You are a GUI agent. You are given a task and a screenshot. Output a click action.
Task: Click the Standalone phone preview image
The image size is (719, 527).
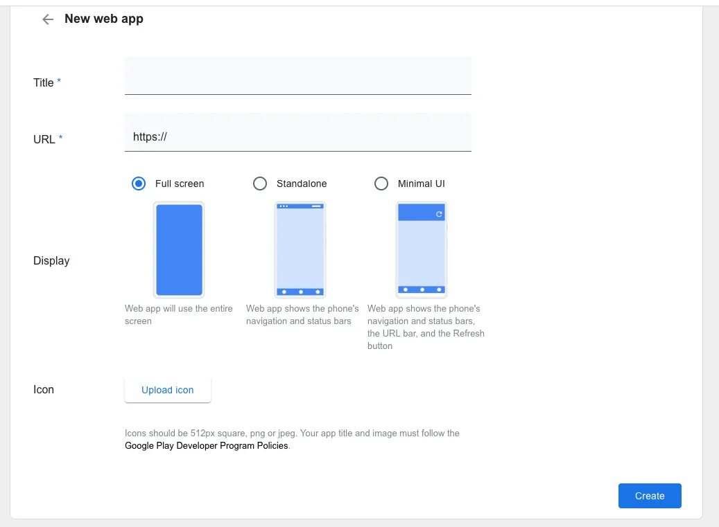(300, 249)
